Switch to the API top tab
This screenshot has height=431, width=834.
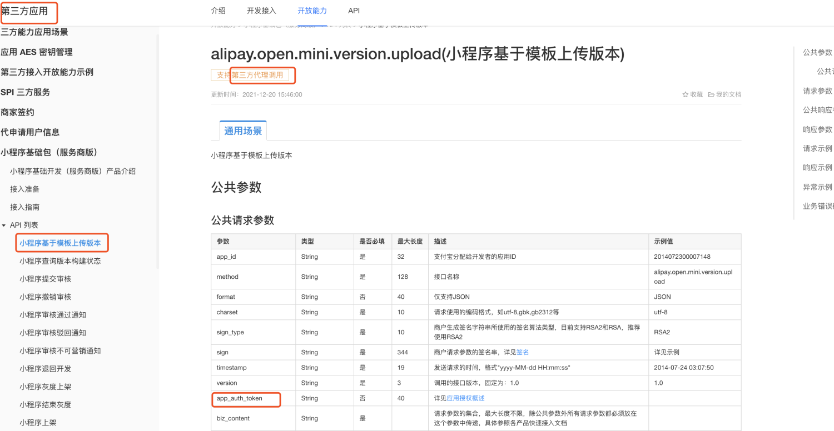(354, 11)
